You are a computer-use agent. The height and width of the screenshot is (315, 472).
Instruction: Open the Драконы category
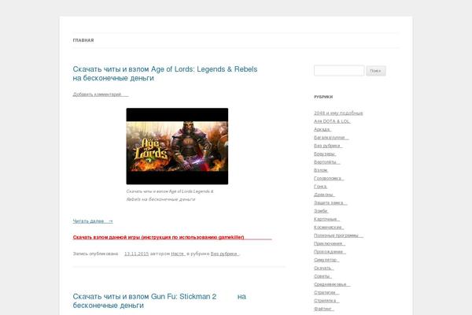(x=324, y=195)
